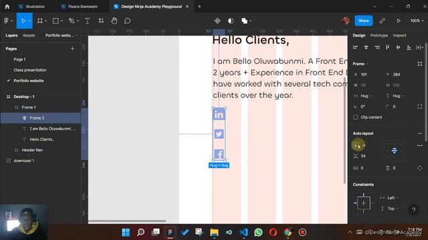This screenshot has height=240, width=428.
Task: Open a new tab with plus button
Action: point(199,7)
